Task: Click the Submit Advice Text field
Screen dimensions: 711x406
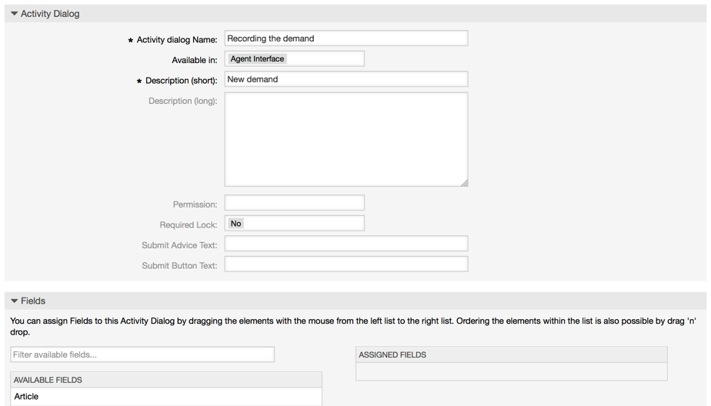Action: 345,244
